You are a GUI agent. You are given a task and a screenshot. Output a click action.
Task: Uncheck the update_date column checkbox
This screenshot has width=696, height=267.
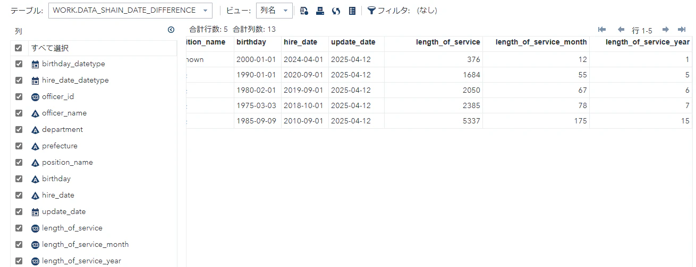[x=19, y=211]
